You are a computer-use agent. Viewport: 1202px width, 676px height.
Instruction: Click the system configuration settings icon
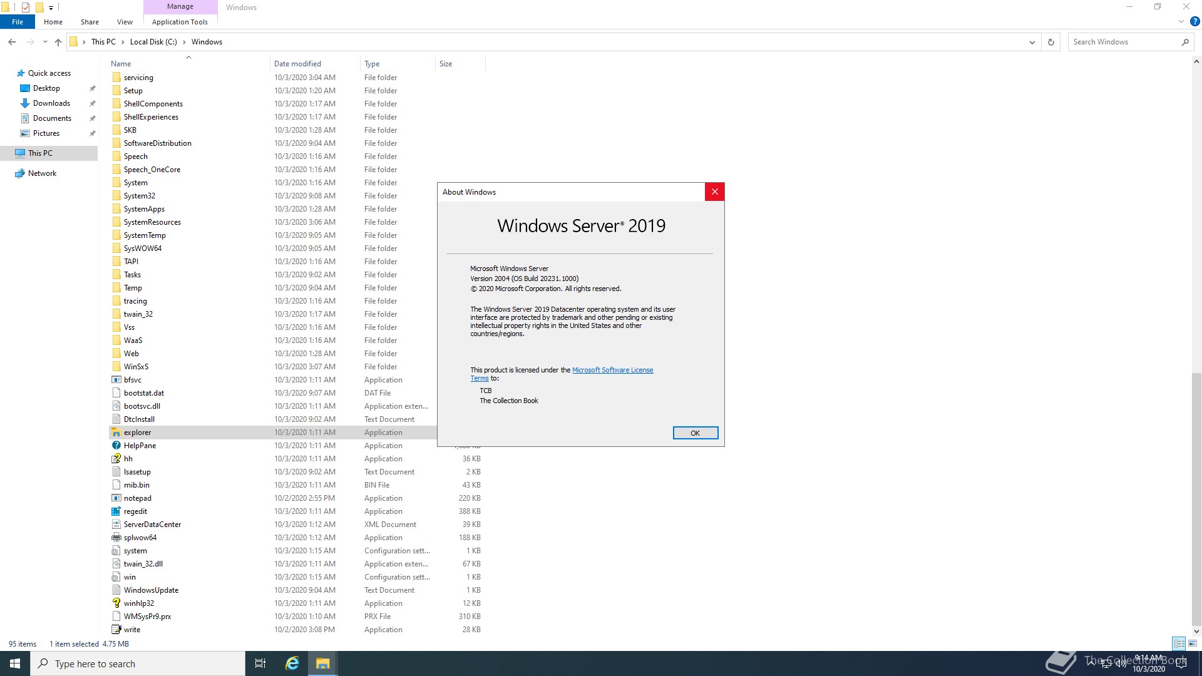[116, 551]
